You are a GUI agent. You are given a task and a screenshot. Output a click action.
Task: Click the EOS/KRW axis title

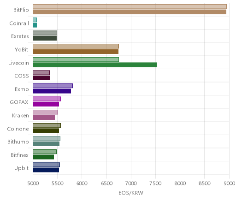[131, 193]
